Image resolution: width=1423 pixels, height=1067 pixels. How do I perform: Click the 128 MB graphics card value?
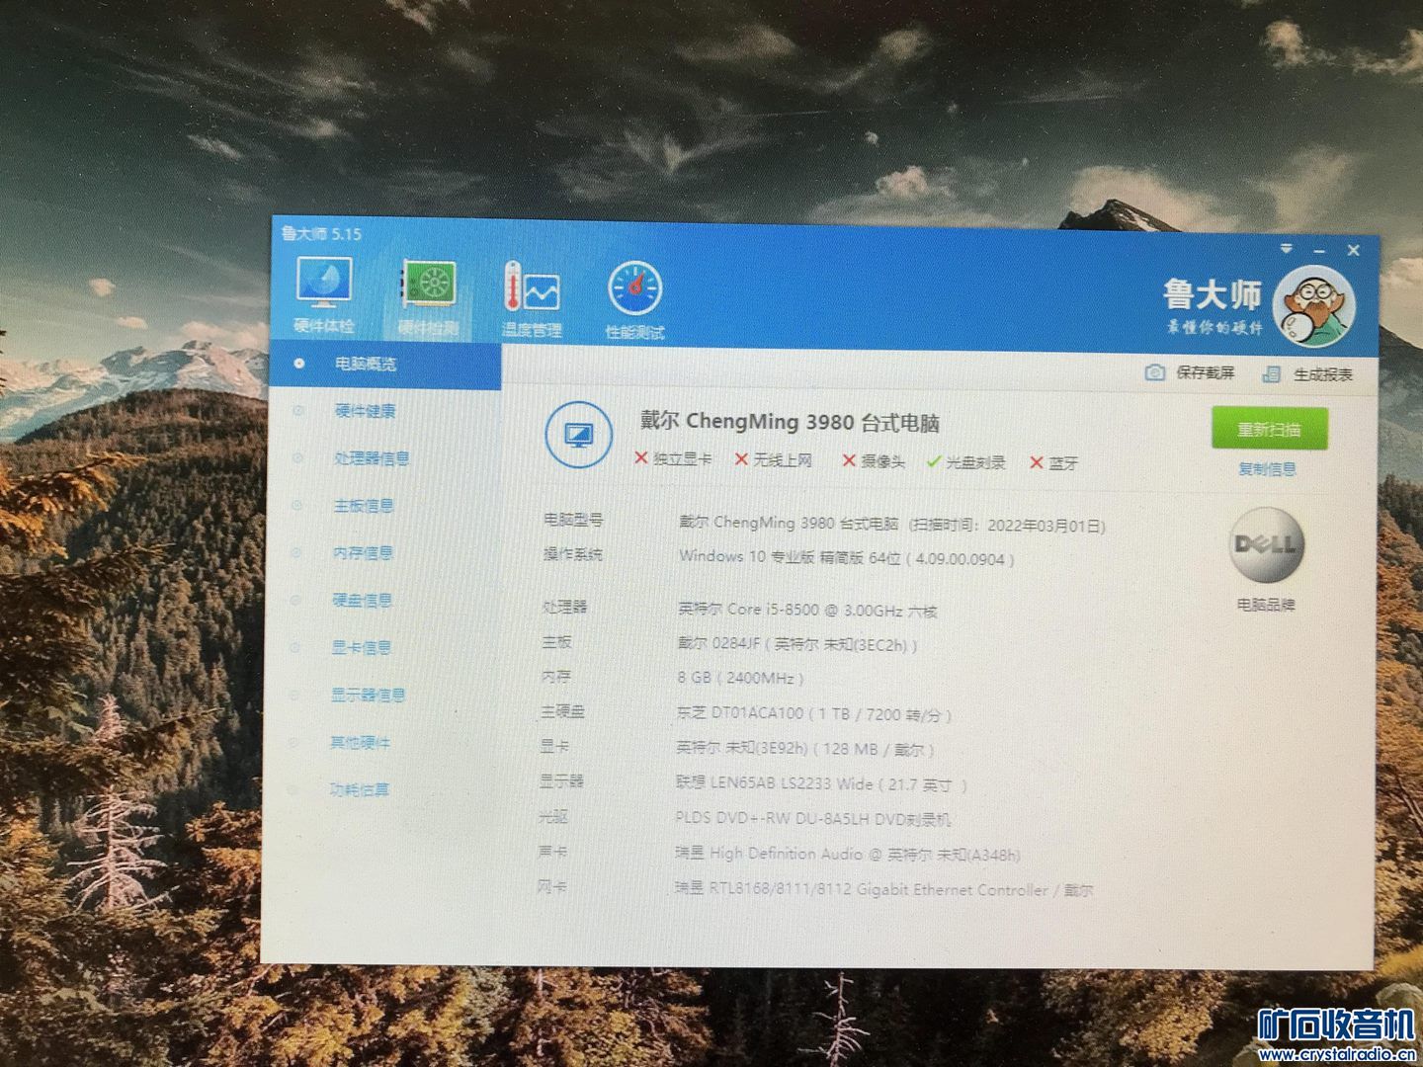tap(805, 749)
